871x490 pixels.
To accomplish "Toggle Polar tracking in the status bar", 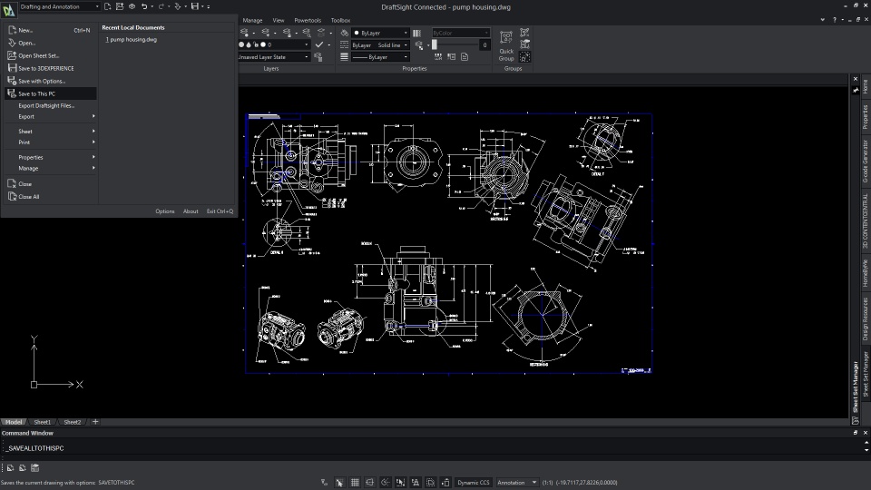I will point(385,482).
